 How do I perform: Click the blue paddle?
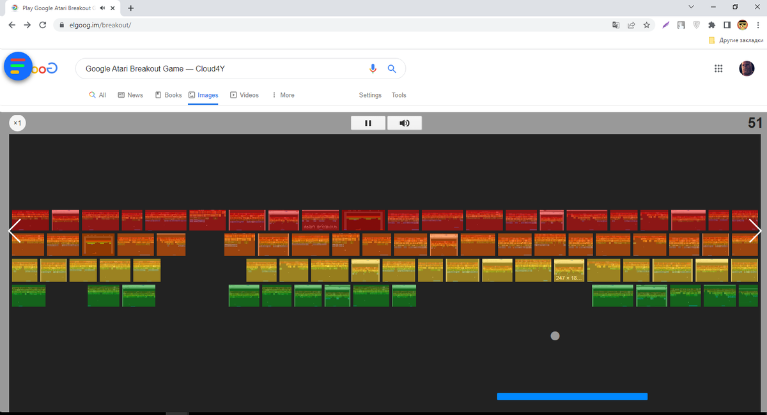[x=572, y=396]
